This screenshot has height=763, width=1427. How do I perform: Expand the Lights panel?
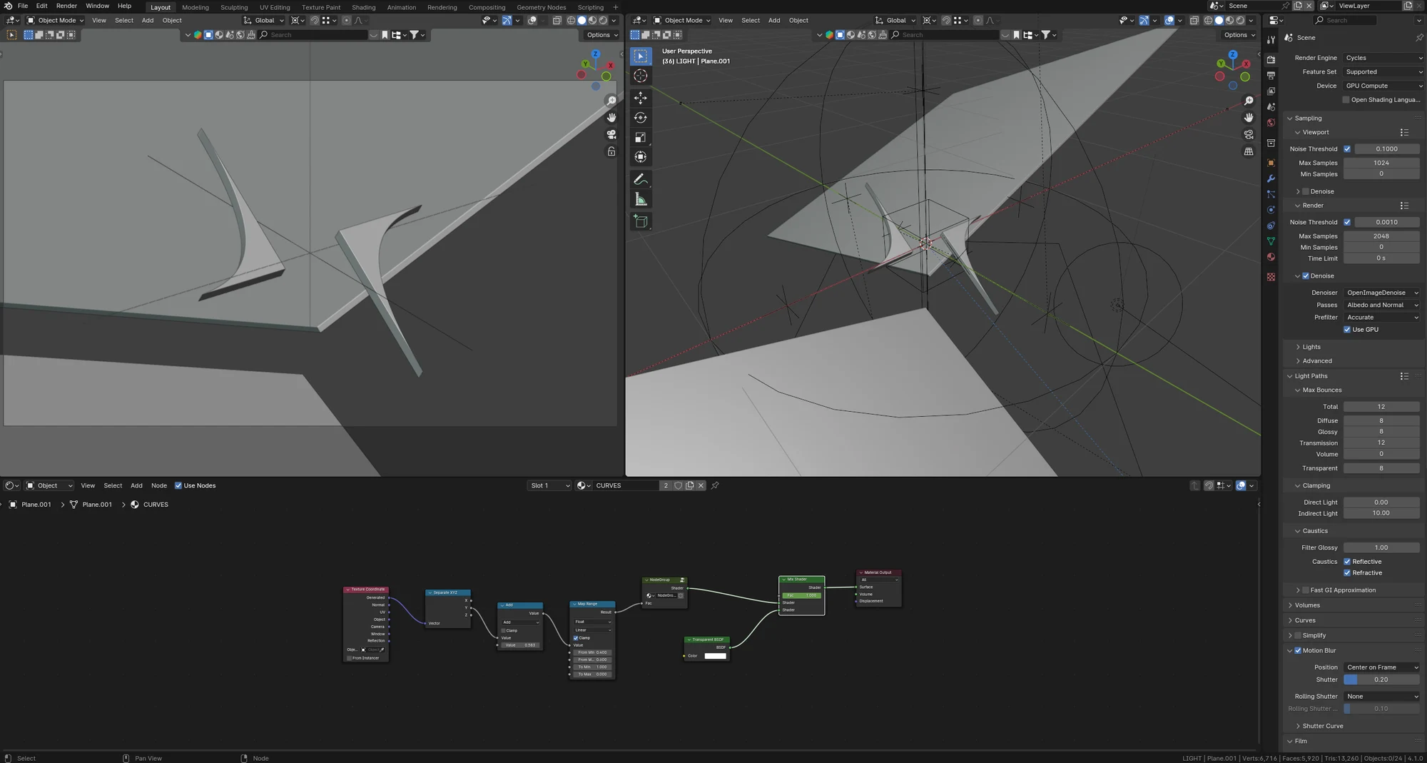[1311, 347]
